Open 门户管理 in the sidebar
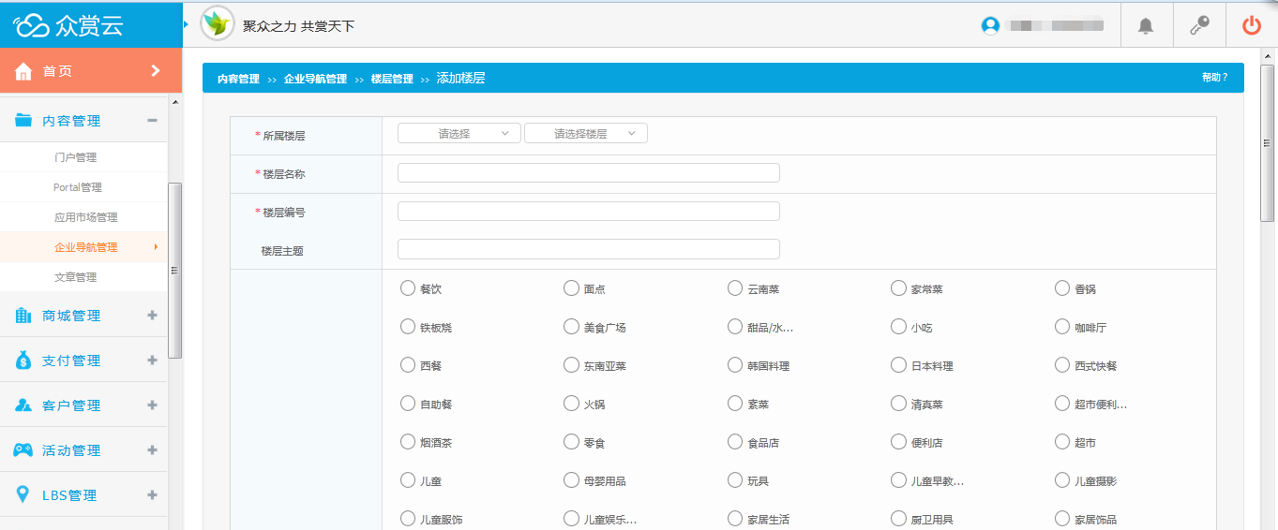Viewport: 1278px width, 530px height. [x=75, y=157]
